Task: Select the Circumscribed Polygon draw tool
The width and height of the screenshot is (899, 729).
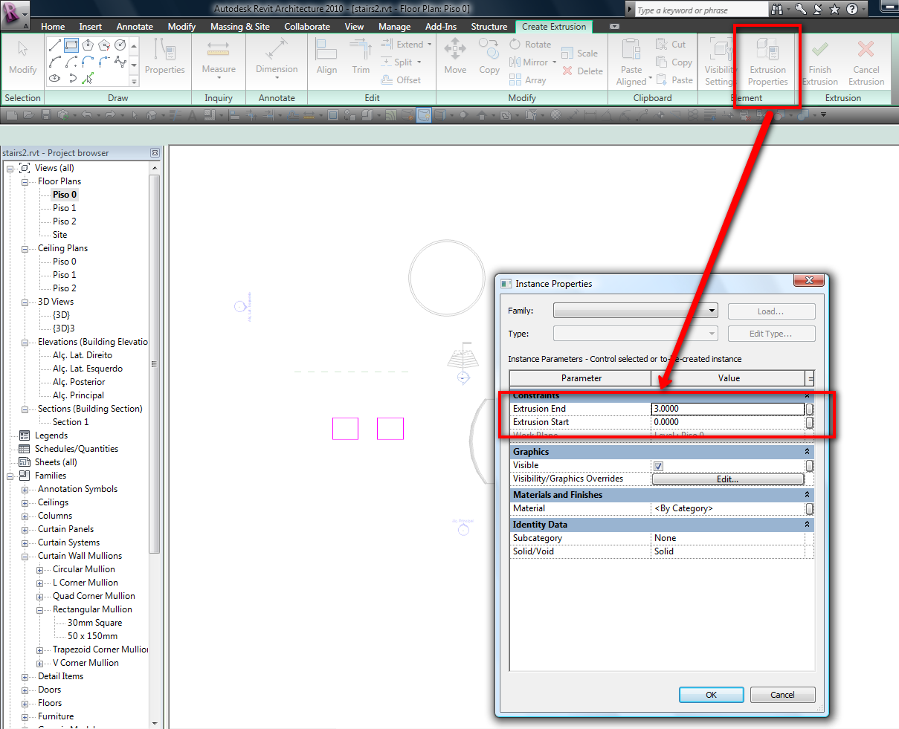Action: (104, 45)
